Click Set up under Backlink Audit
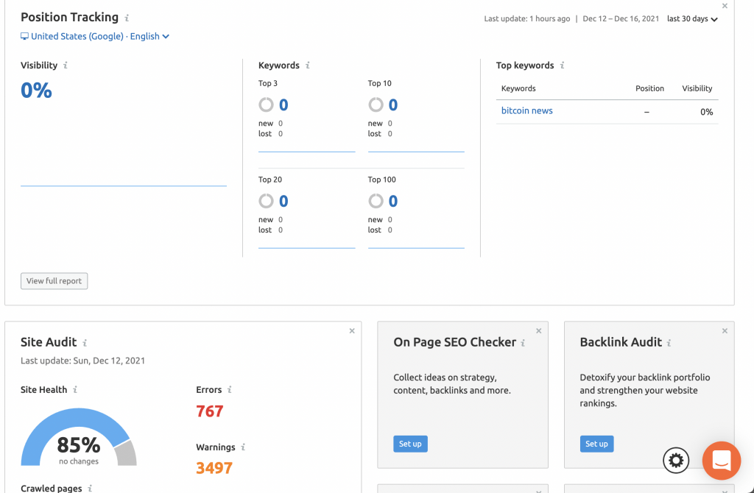 [x=596, y=444]
